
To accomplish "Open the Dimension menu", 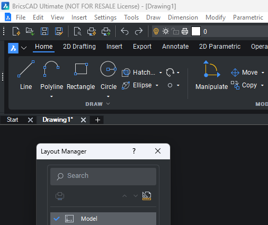I will point(183,17).
